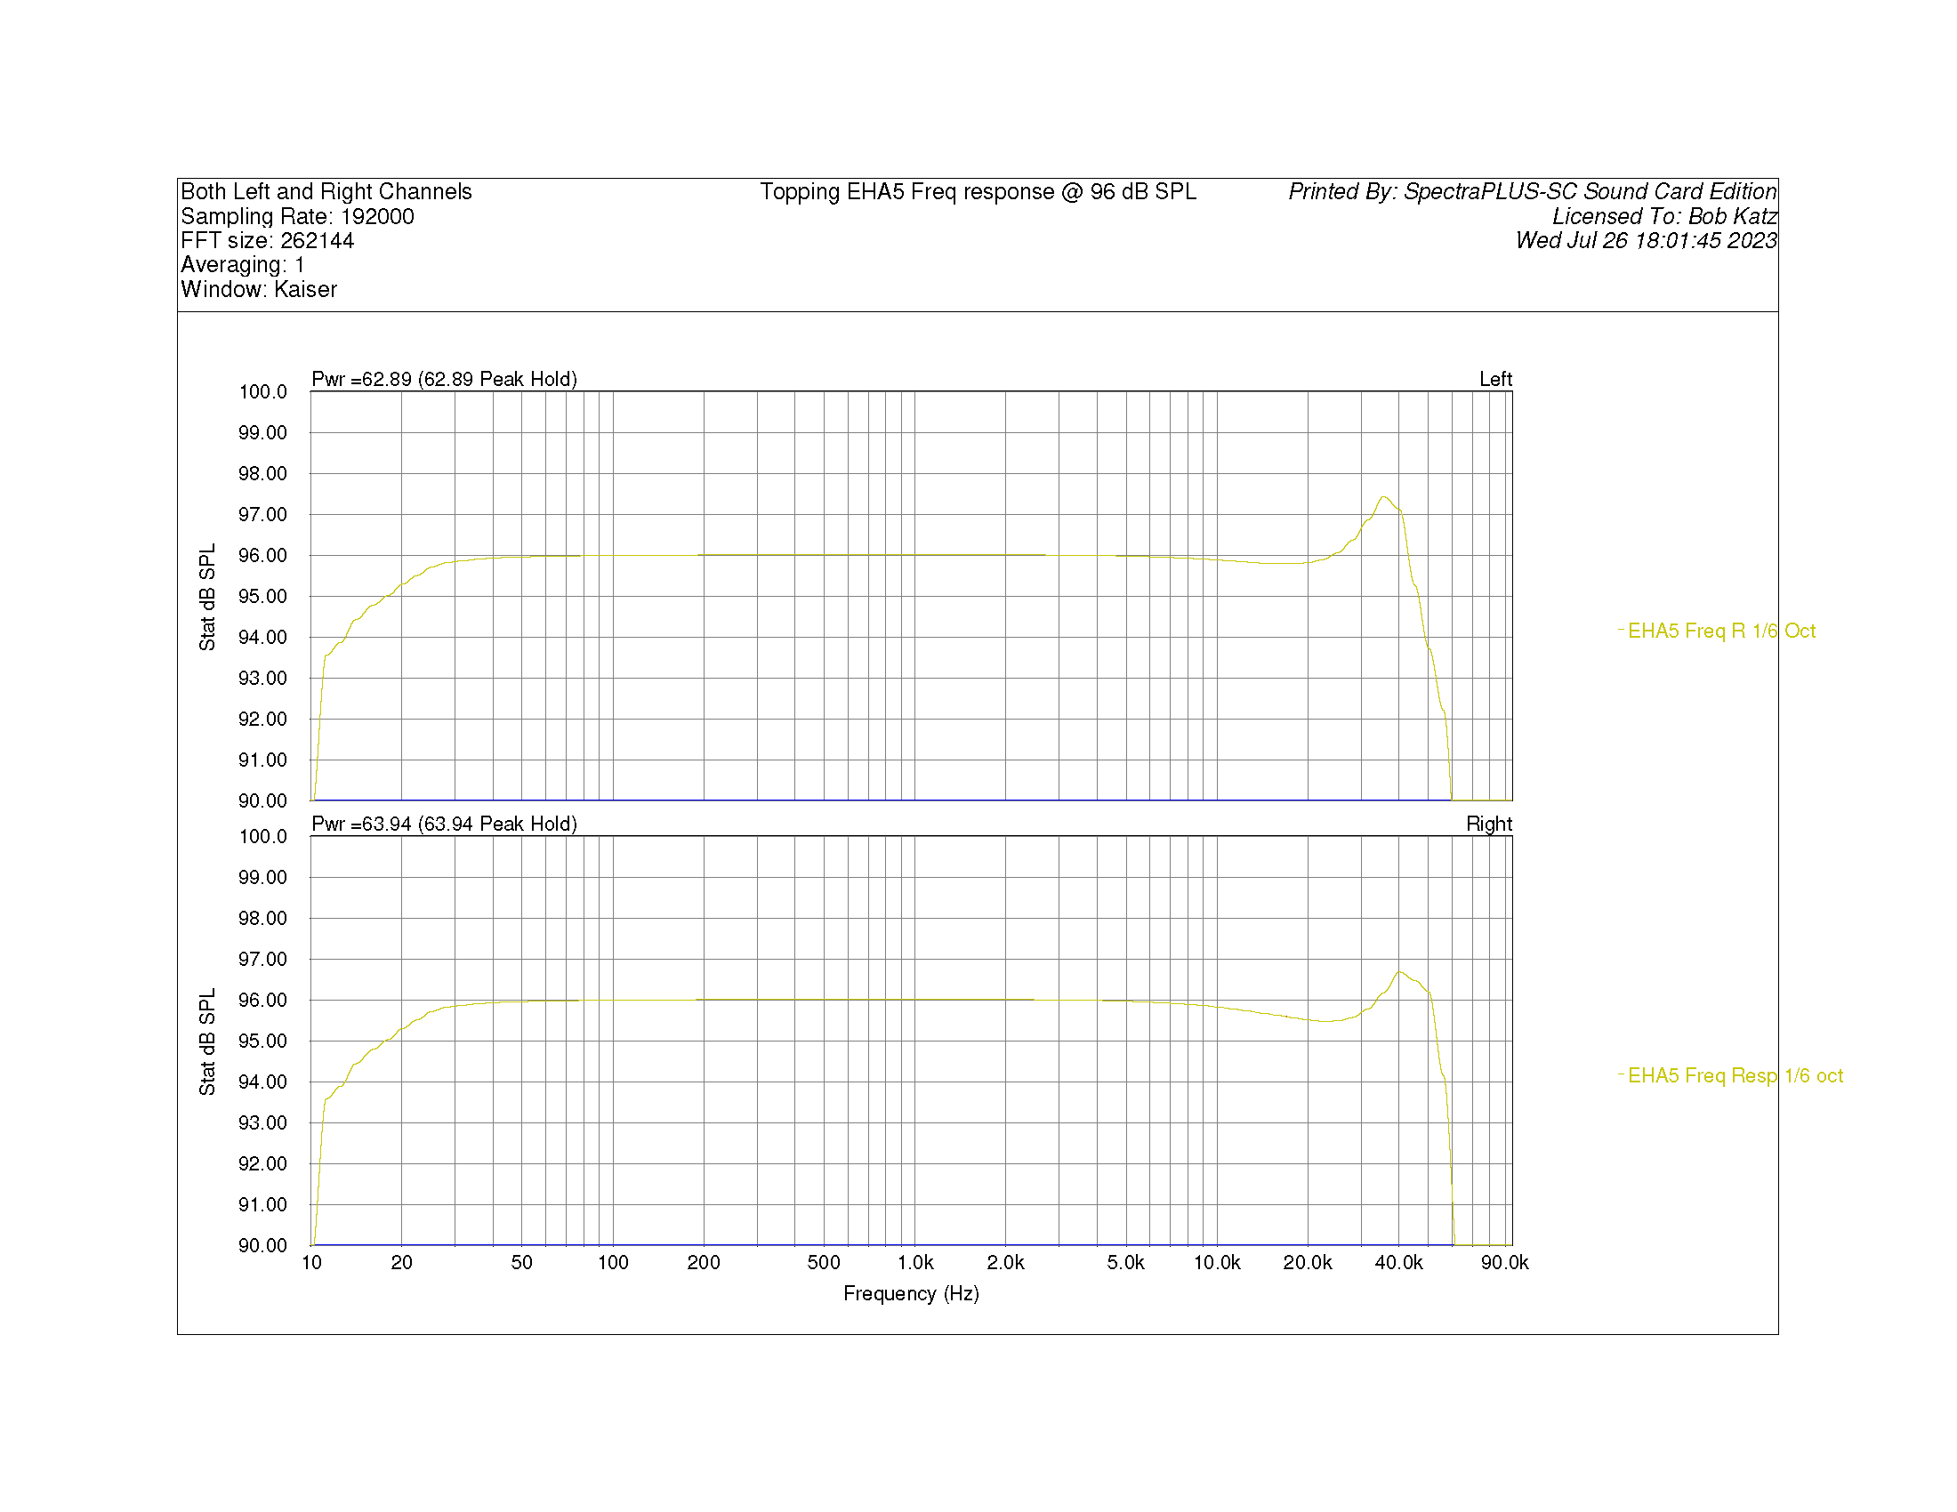Click the FFT size: 262144 text
The height and width of the screenshot is (1512, 1957).
pyautogui.click(x=267, y=240)
